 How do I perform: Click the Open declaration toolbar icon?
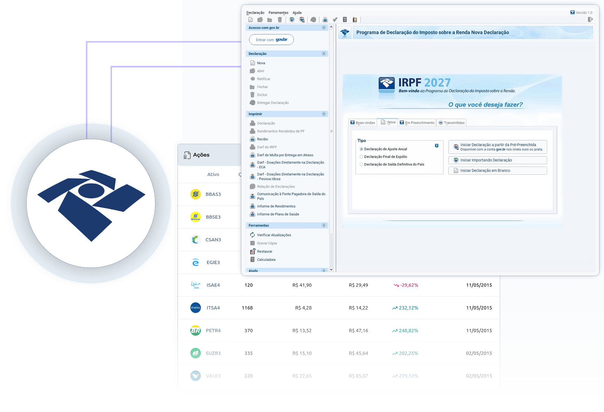point(260,20)
